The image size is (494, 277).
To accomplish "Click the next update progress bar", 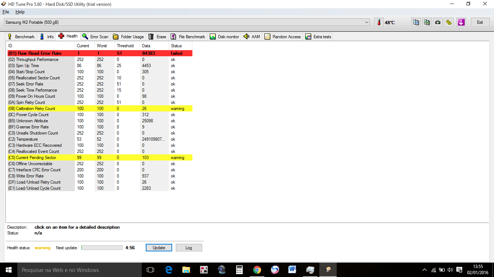I will tap(102, 248).
